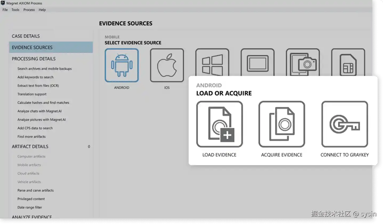Open Vehicle artifacts entry
The image size is (383, 224).
click(x=29, y=182)
